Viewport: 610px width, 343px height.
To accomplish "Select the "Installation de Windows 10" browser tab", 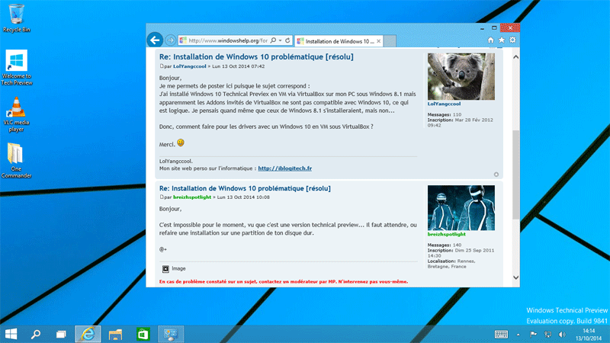I will coord(336,40).
